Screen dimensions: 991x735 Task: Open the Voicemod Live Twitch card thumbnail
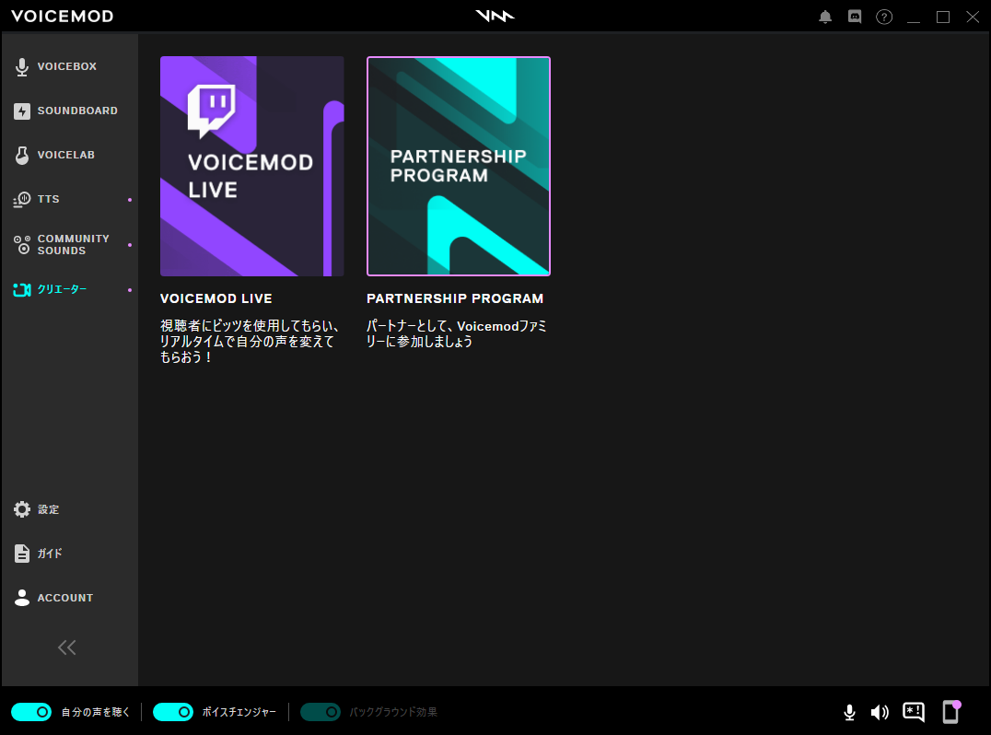coord(252,166)
